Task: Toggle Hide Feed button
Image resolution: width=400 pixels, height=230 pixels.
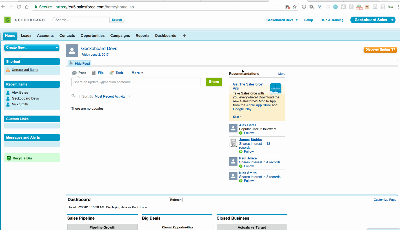Action: point(79,64)
